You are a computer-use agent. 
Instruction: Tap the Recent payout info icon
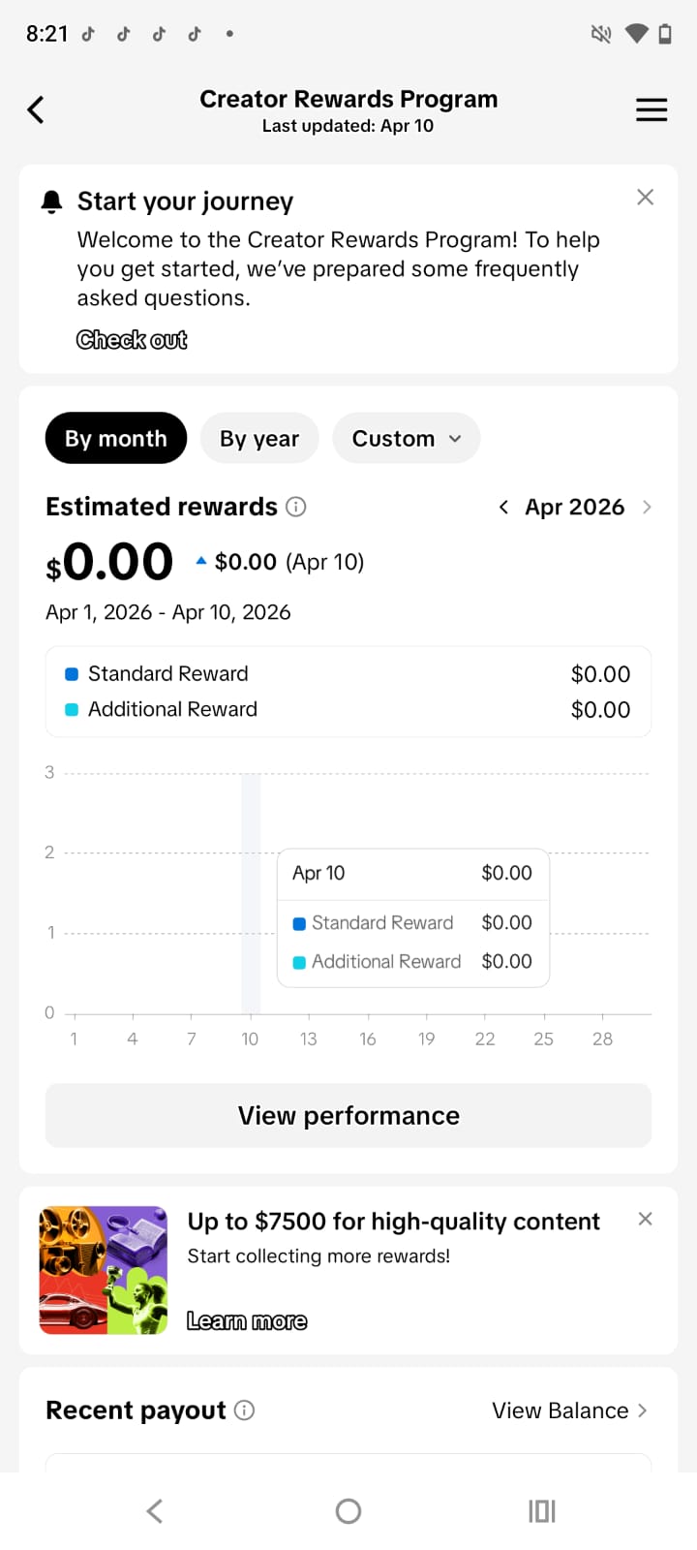245,1410
